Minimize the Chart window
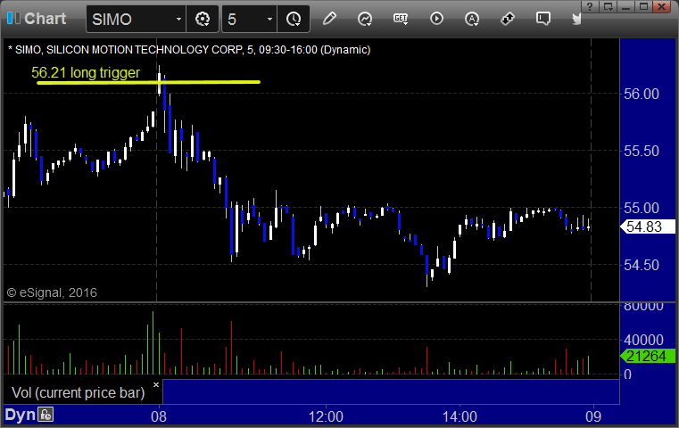The image size is (679, 428). (x=626, y=6)
